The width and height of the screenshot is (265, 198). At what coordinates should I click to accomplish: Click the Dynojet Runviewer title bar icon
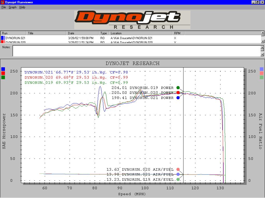coord(2,2)
